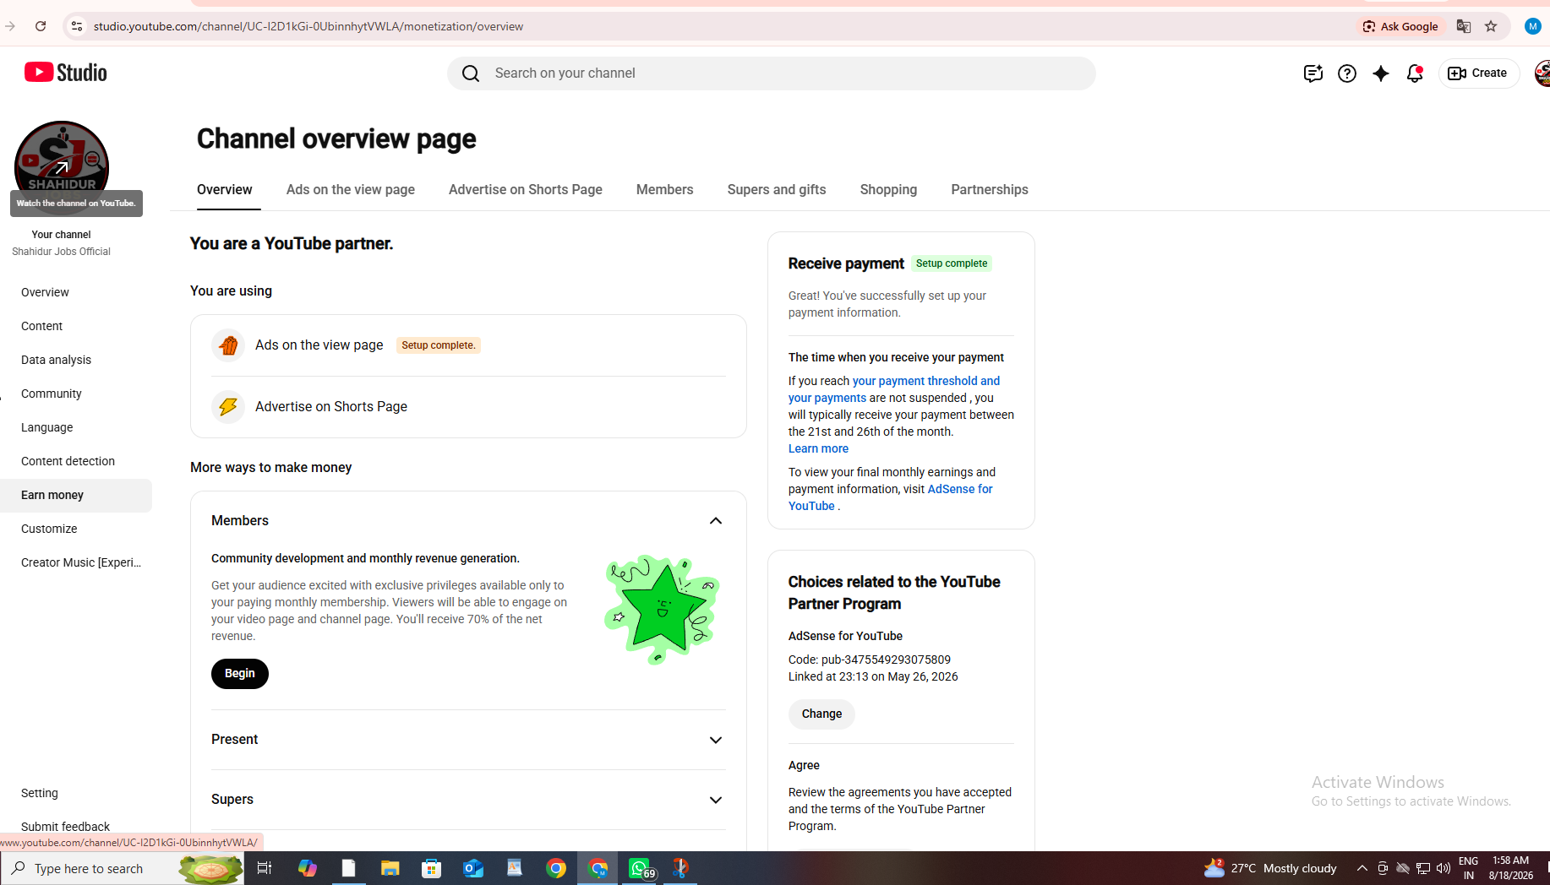Image resolution: width=1550 pixels, height=885 pixels.
Task: Click the browser address bar URL
Action: 308,26
